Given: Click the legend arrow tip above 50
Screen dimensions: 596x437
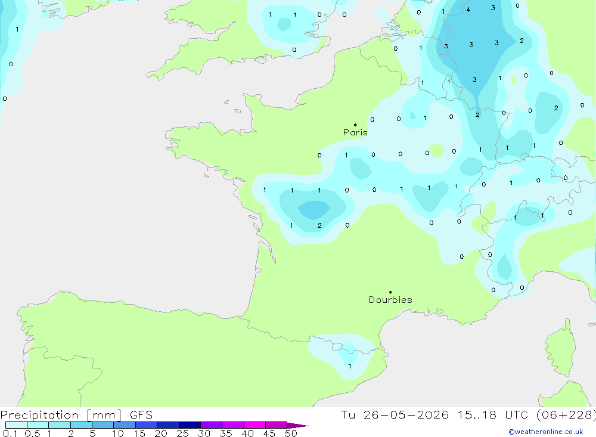Looking at the screenshot, I should pos(297,425).
